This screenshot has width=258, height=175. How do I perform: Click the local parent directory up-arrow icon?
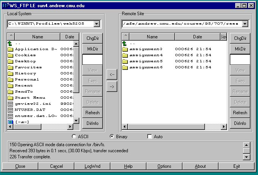pos(10,43)
